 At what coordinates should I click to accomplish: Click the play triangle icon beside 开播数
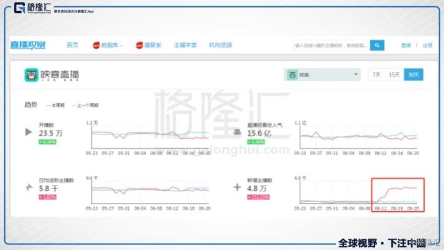(x=28, y=132)
